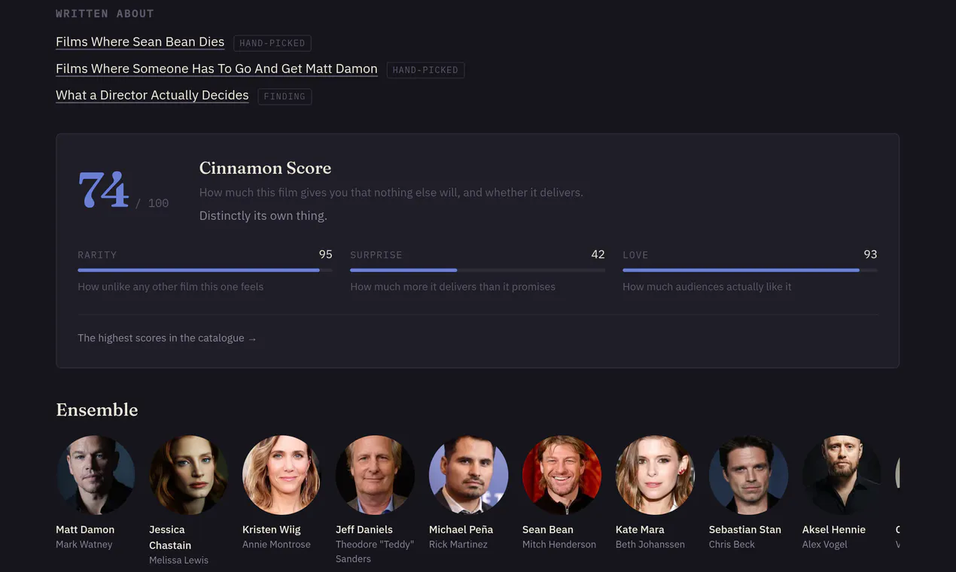
Task: Click the FINDING tag label
Action: [x=285, y=96]
